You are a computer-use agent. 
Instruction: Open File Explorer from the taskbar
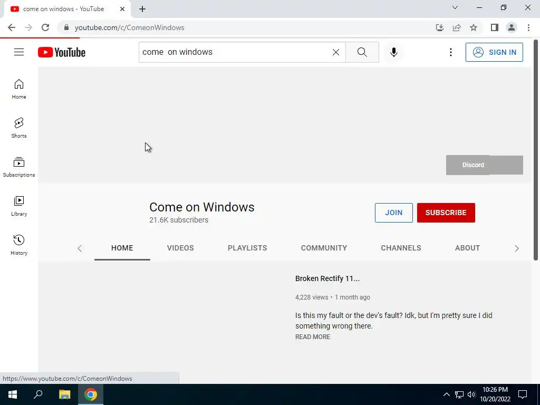point(64,394)
